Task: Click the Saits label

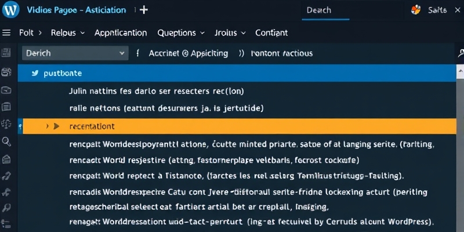Action: (437, 10)
